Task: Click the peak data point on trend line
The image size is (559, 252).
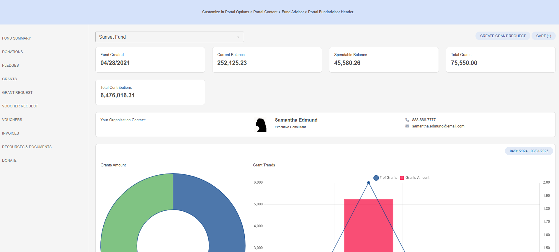Action: [x=368, y=183]
